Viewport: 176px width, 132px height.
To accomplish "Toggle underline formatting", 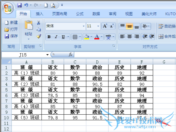I will coord(63,37).
